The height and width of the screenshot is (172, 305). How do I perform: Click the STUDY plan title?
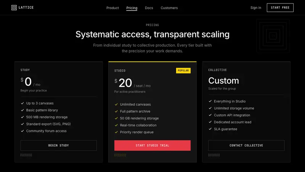(x=25, y=70)
